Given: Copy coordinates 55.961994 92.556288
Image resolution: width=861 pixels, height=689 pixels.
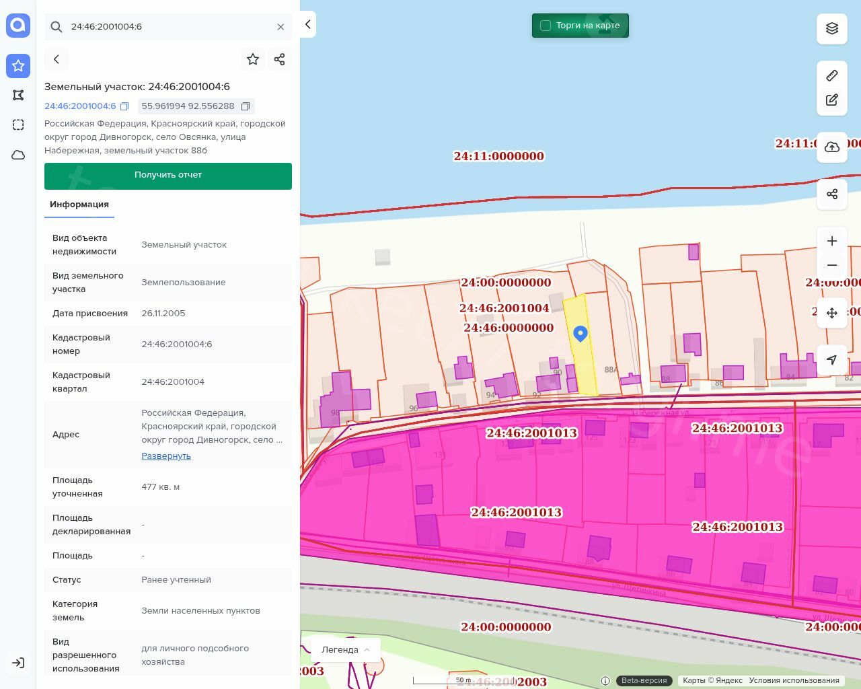Looking at the screenshot, I should click(x=246, y=106).
